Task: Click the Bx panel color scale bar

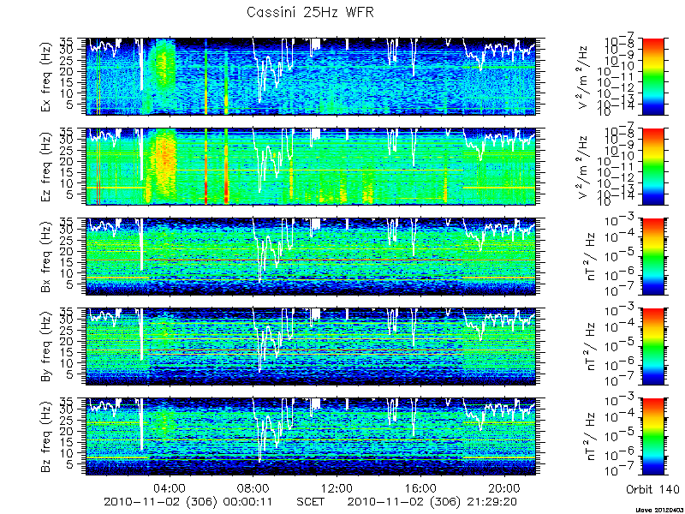Action: click(652, 256)
